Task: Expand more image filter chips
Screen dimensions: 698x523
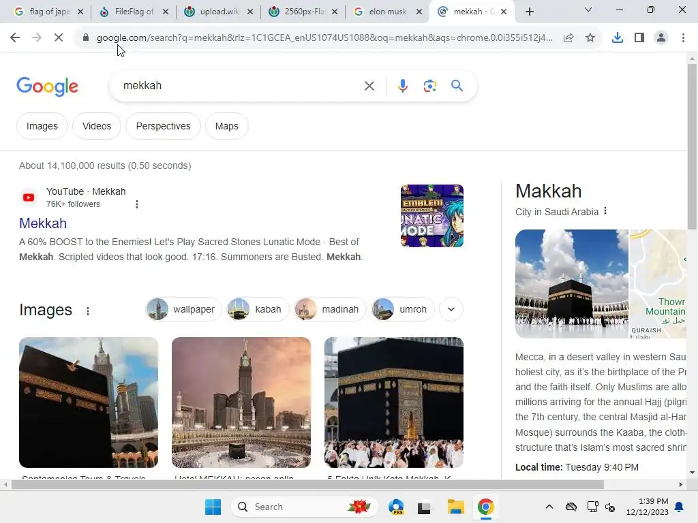Action: coord(451,309)
